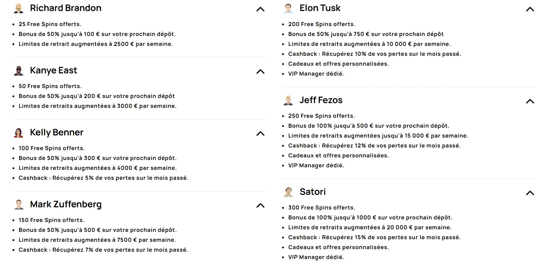Click the Kanye East avatar icon
551x277 pixels.
click(19, 71)
